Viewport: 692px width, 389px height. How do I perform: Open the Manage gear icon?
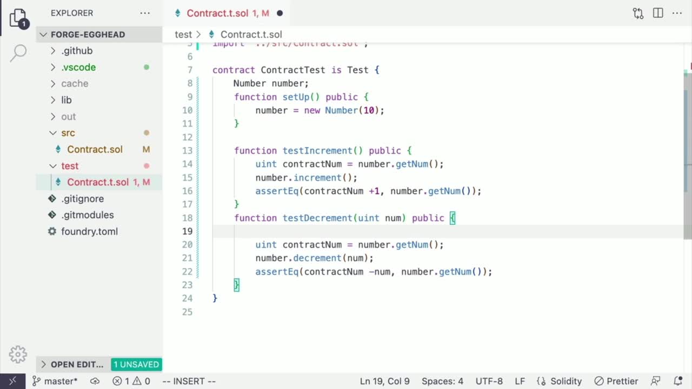point(18,354)
